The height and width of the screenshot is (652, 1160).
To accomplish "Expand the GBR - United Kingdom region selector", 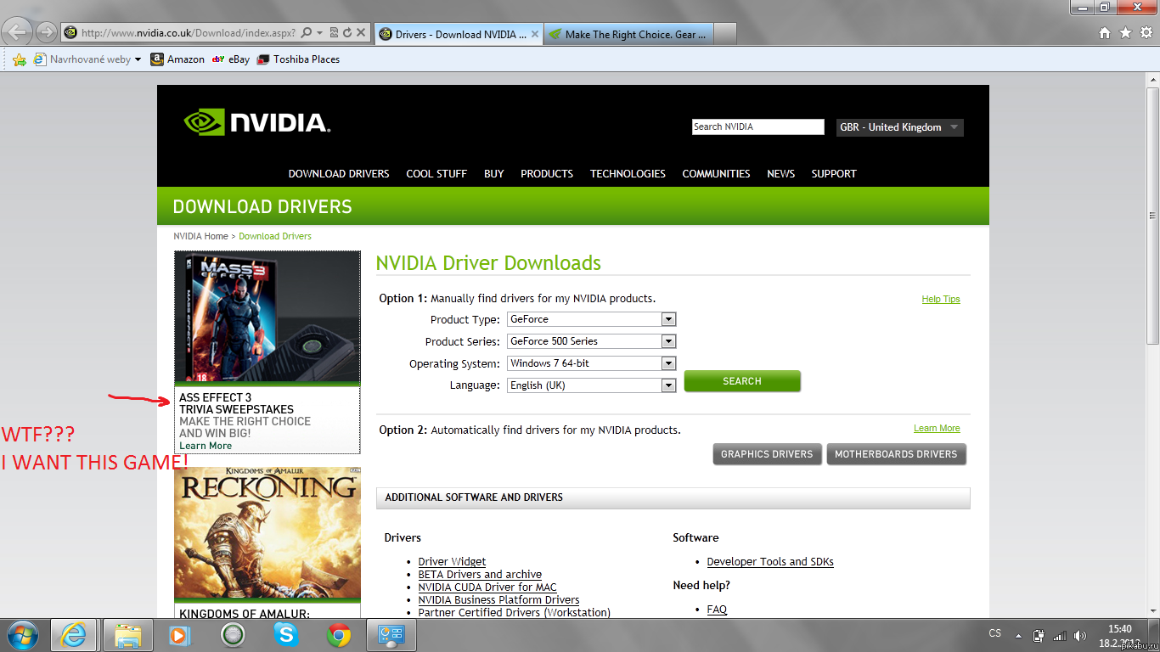I will pos(900,127).
